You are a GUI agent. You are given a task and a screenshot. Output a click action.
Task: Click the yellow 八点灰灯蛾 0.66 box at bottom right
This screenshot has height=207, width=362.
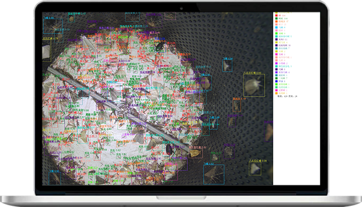[255, 168]
